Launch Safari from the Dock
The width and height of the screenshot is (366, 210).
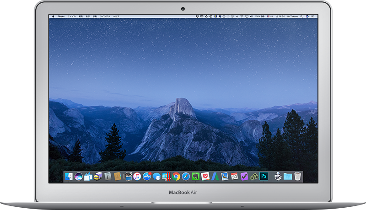[186, 177]
